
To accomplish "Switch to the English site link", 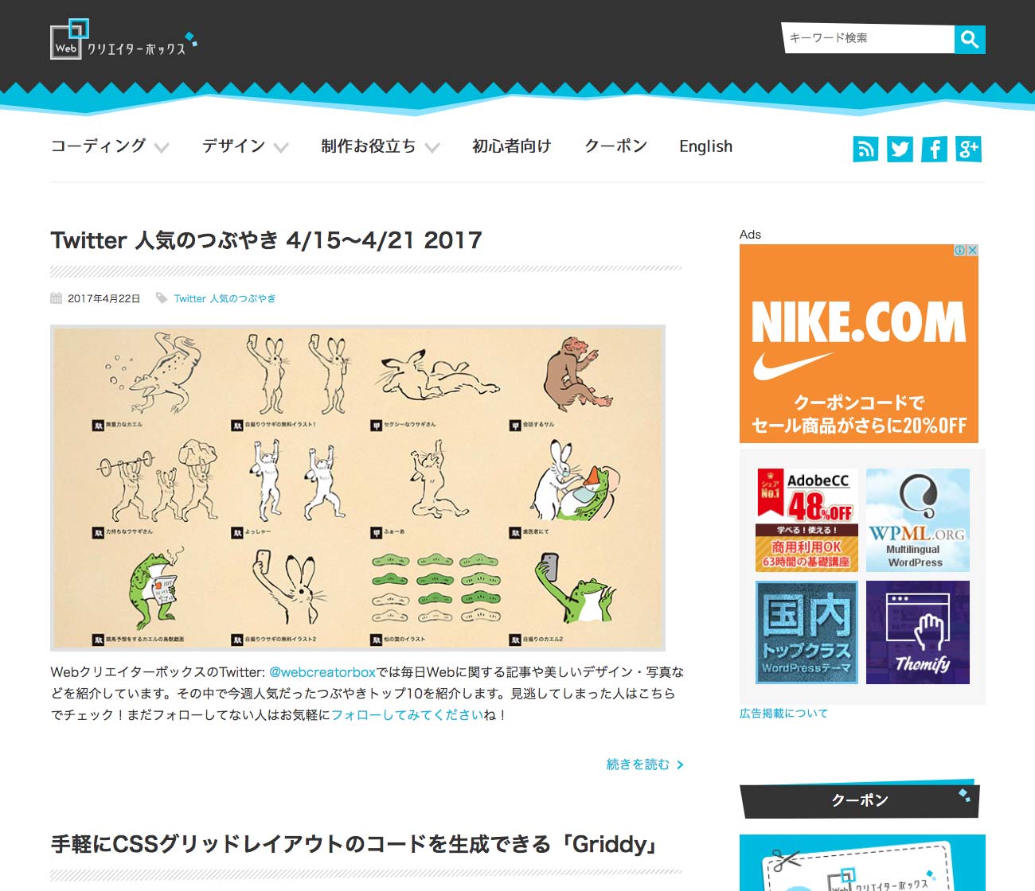I will (x=705, y=146).
